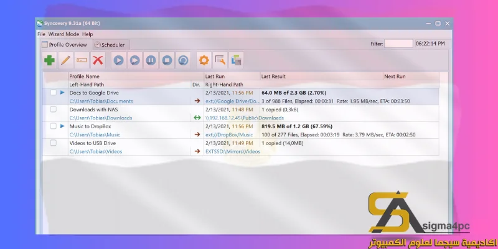Click the Profile Name column header
This screenshot has height=249, width=498.
[x=136, y=76]
